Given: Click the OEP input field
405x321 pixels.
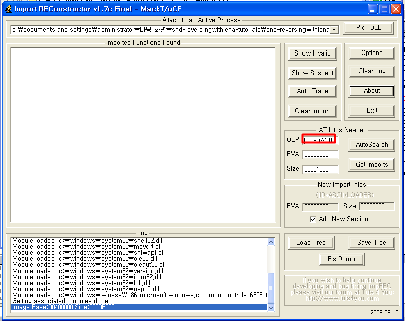Looking at the screenshot, I should click(x=319, y=139).
